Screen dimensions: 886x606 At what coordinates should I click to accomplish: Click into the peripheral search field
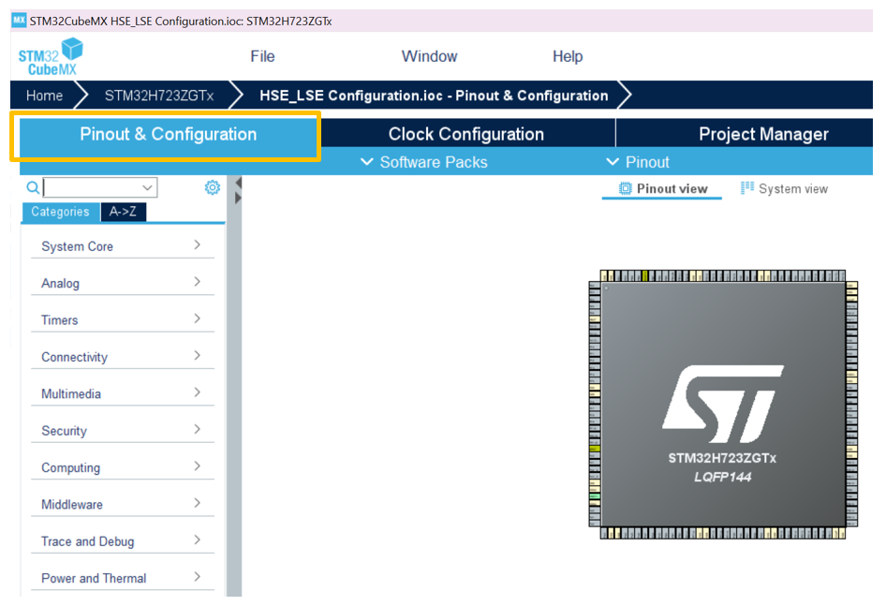pos(100,187)
